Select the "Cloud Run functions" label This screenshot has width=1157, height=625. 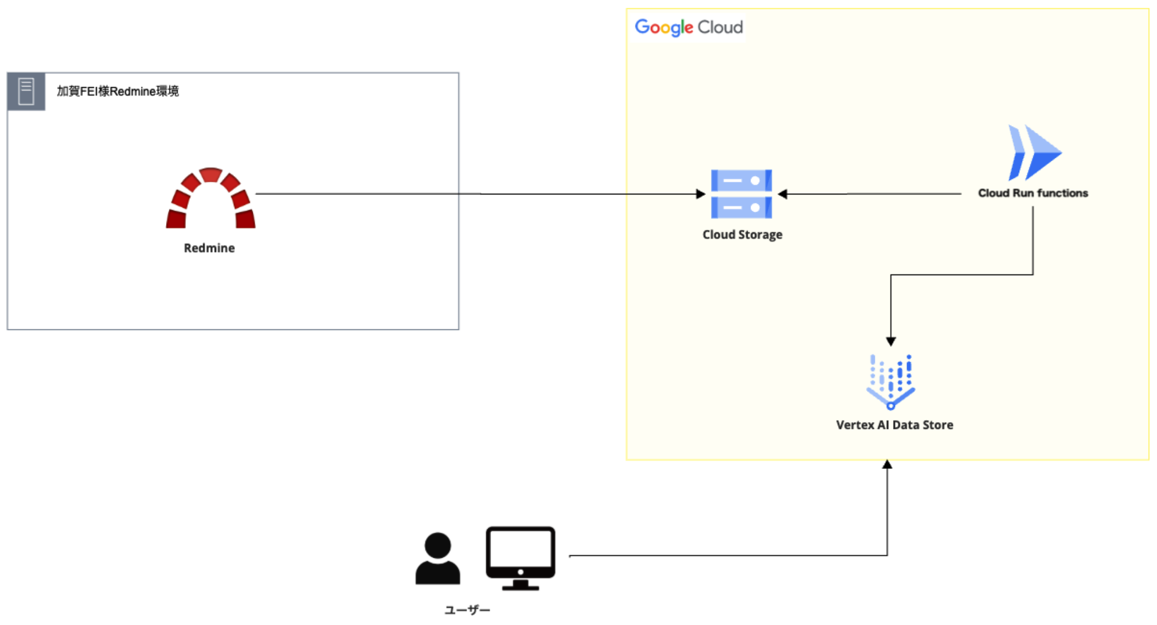click(1033, 193)
